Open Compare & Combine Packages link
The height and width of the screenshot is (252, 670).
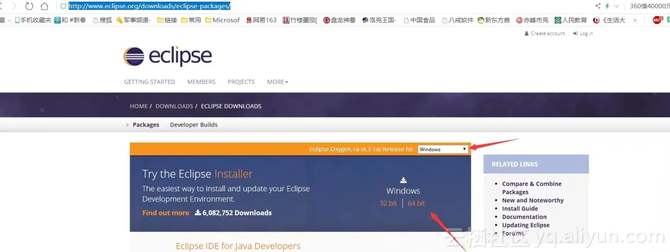[x=532, y=188]
